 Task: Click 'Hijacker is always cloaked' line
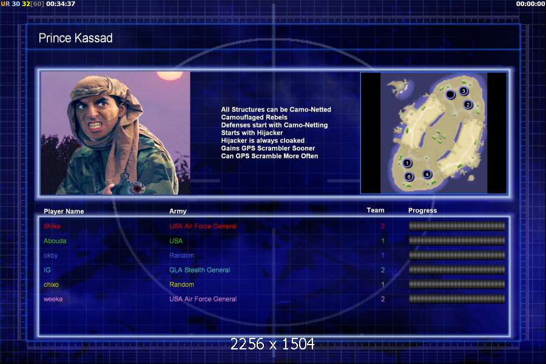(x=263, y=140)
